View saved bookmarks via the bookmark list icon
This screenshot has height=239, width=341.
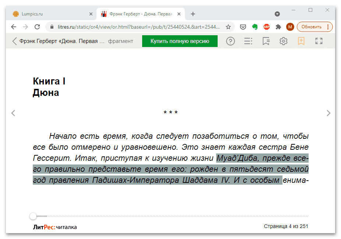tap(266, 41)
